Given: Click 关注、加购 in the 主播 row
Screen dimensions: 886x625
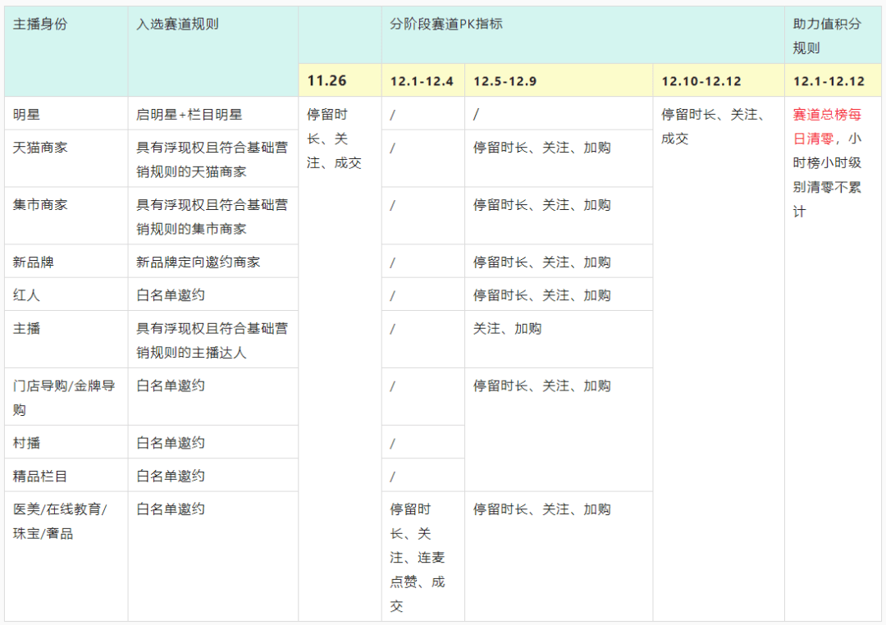Looking at the screenshot, I should point(508,328).
